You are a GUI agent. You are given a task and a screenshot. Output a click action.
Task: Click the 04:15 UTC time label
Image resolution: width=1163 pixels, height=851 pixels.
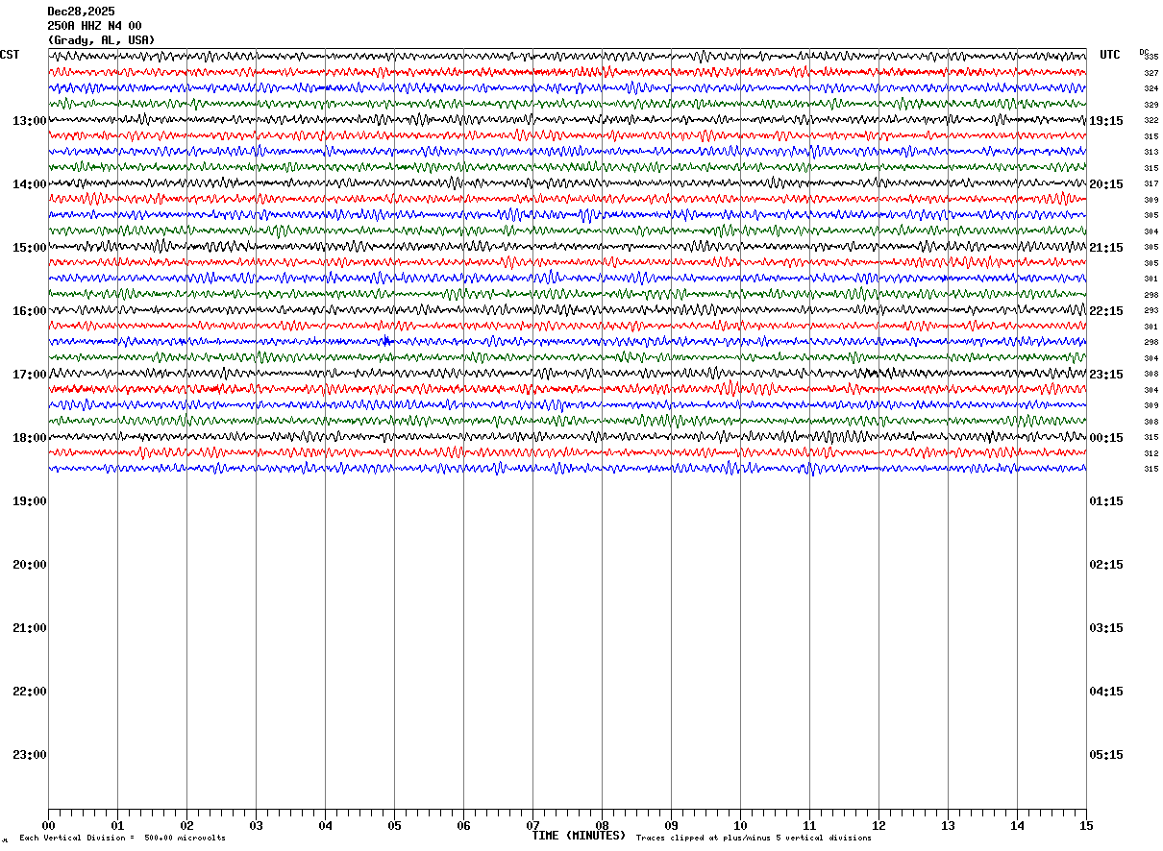(1106, 692)
